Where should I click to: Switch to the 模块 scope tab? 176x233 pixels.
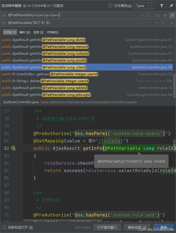pos(25,32)
